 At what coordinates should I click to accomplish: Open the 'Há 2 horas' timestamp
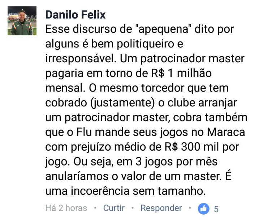pyautogui.click(x=66, y=208)
